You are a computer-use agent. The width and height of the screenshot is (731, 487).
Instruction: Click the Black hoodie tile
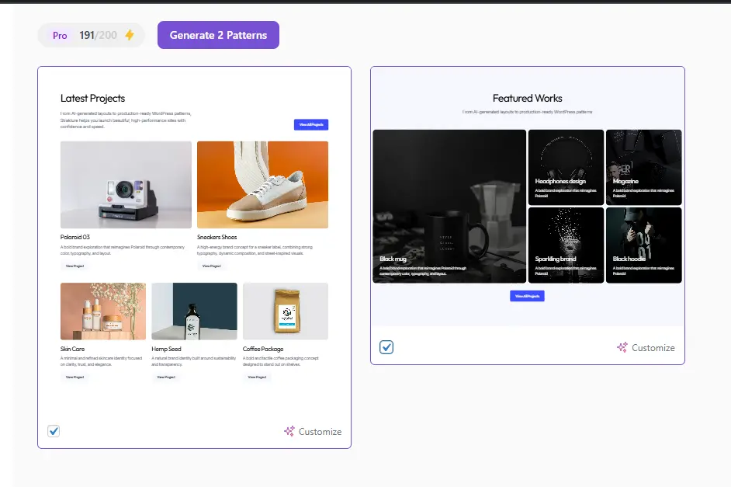(x=643, y=245)
